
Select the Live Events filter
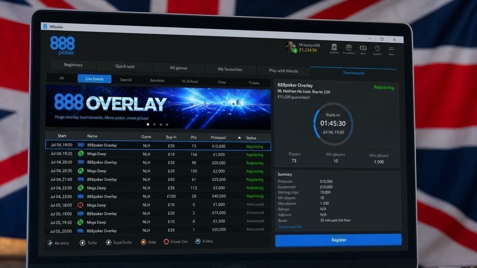point(95,79)
